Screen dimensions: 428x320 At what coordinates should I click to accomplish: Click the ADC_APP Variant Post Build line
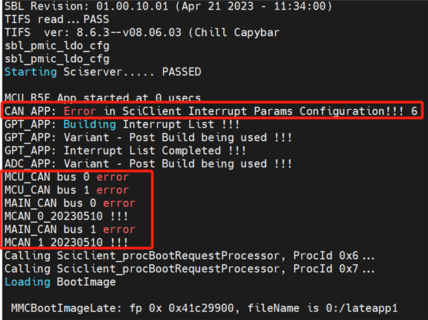(148, 163)
